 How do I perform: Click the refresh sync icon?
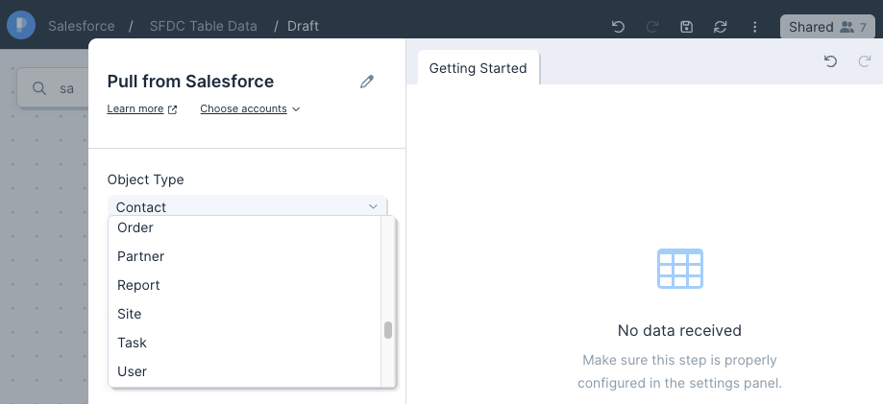[721, 27]
